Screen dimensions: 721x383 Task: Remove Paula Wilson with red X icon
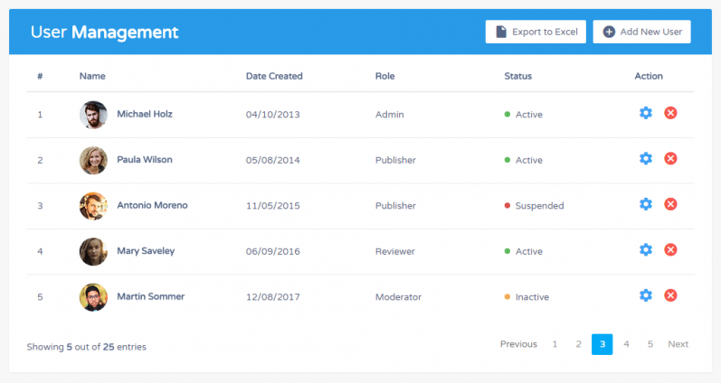670,159
